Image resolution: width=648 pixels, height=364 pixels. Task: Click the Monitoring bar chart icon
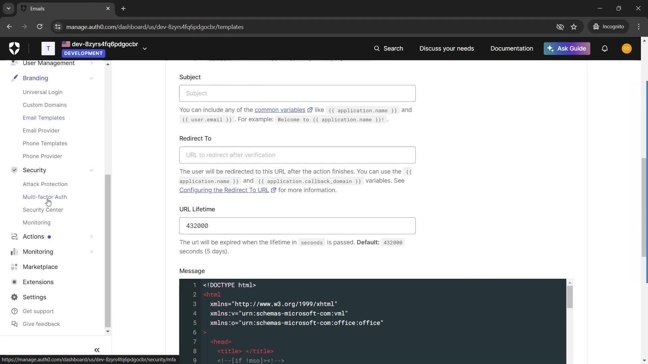14,252
